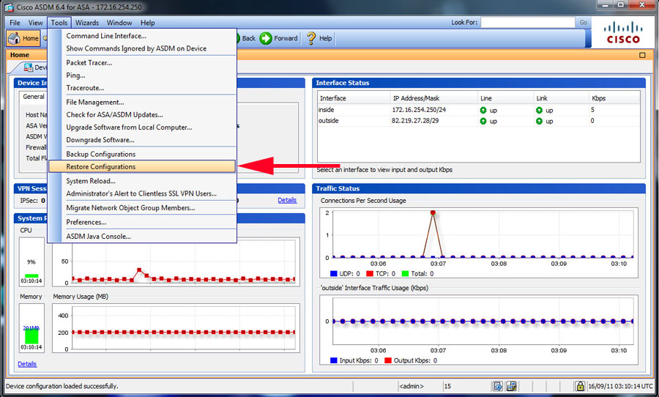Click the Home toolbar button
The width and height of the screenshot is (659, 397).
(23, 38)
